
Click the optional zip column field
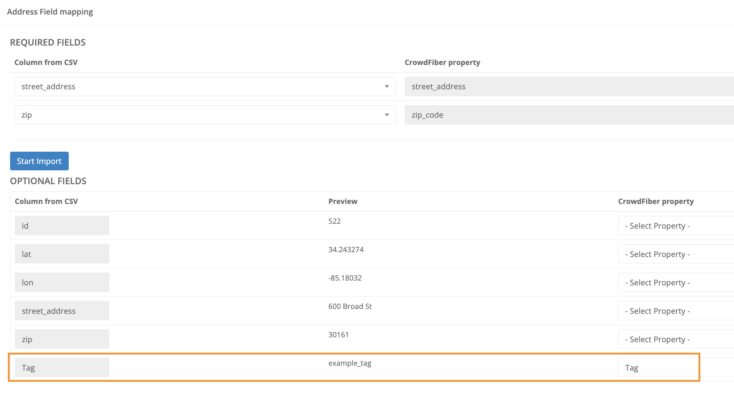click(62, 339)
